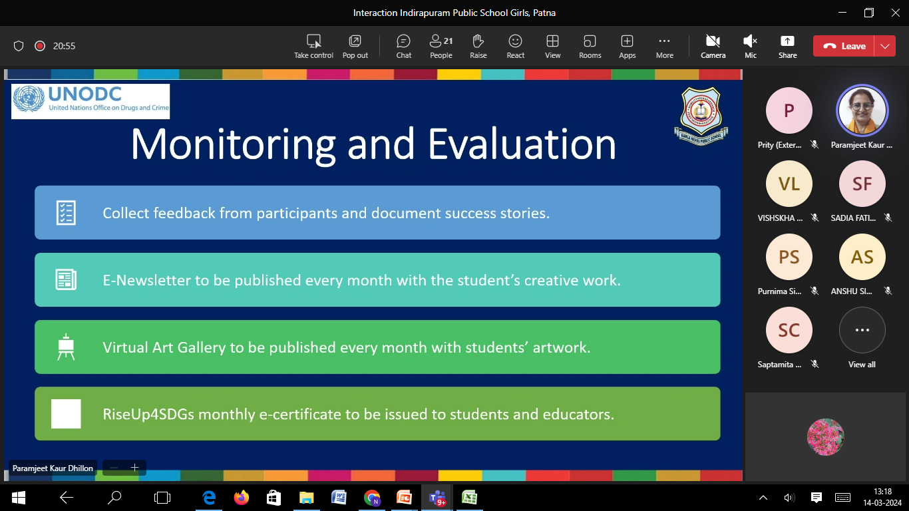Open Microsoft Edge from the taskbar
The image size is (909, 511).
click(x=209, y=497)
